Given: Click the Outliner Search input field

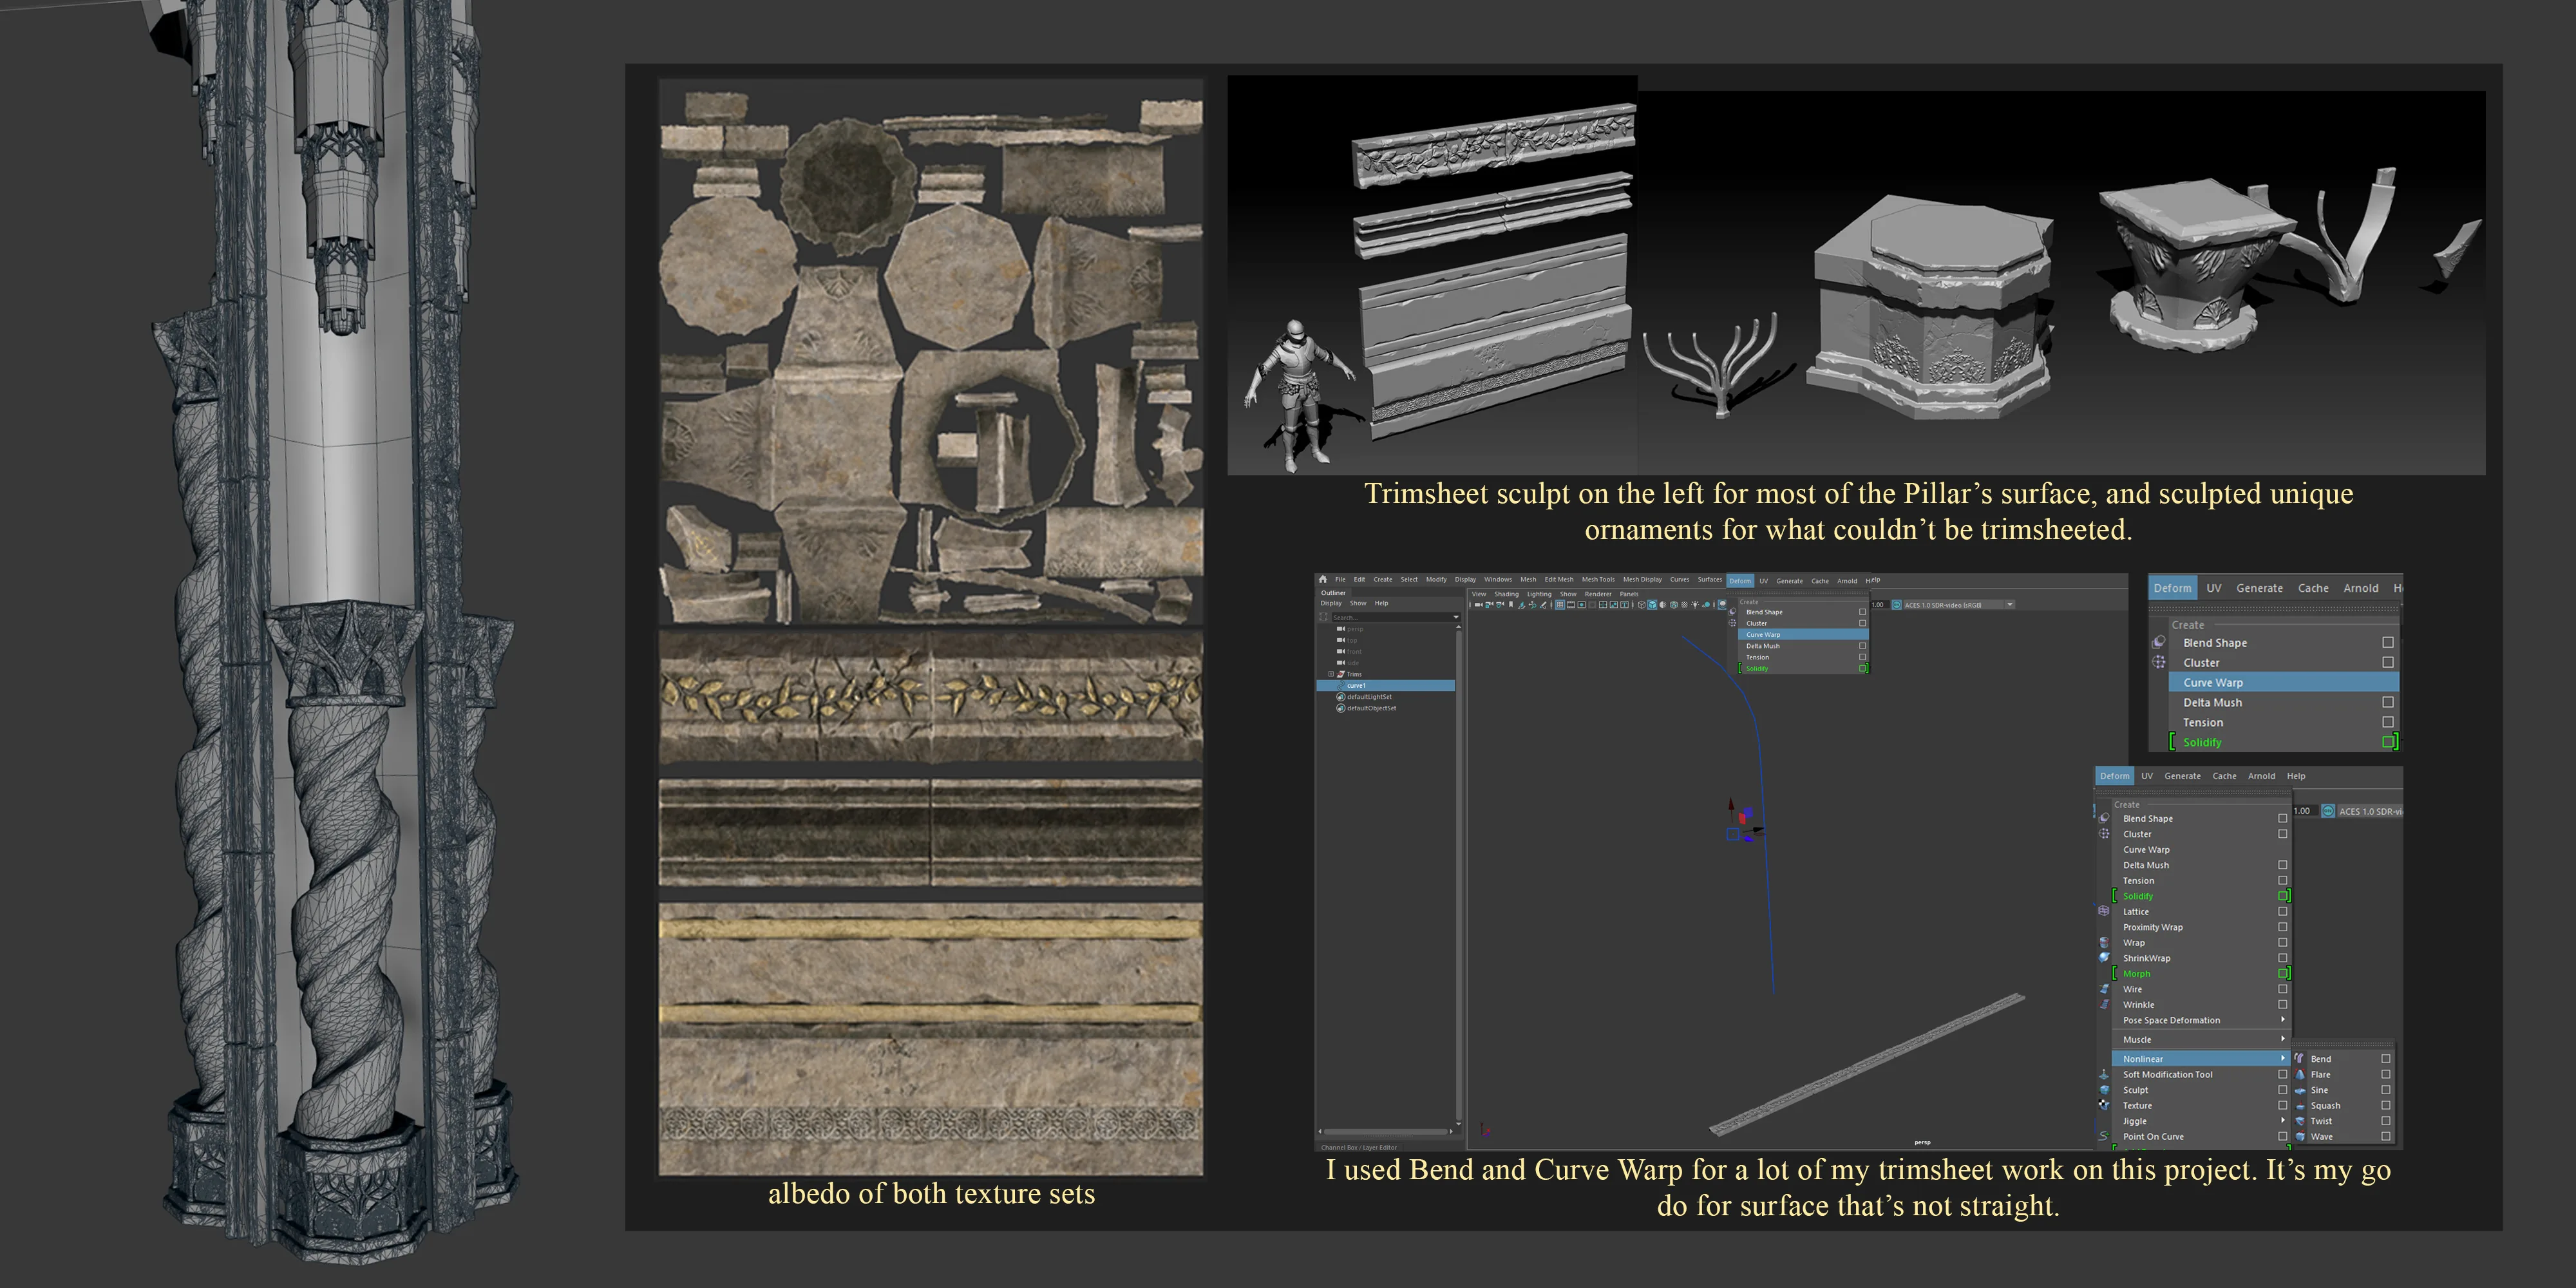Looking at the screenshot, I should (x=1390, y=617).
